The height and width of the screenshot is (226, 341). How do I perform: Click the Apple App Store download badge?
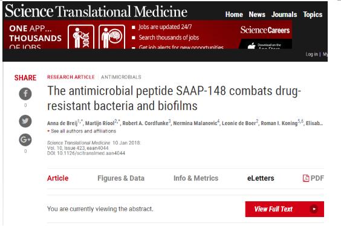265,44
